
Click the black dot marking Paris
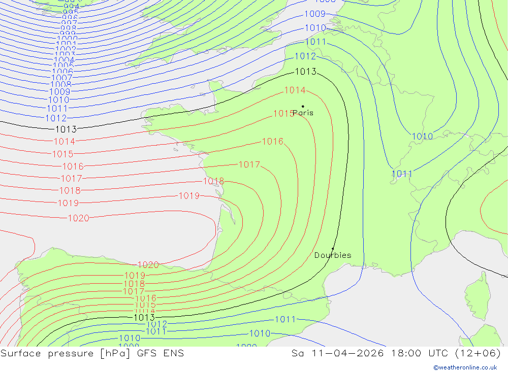303,106
